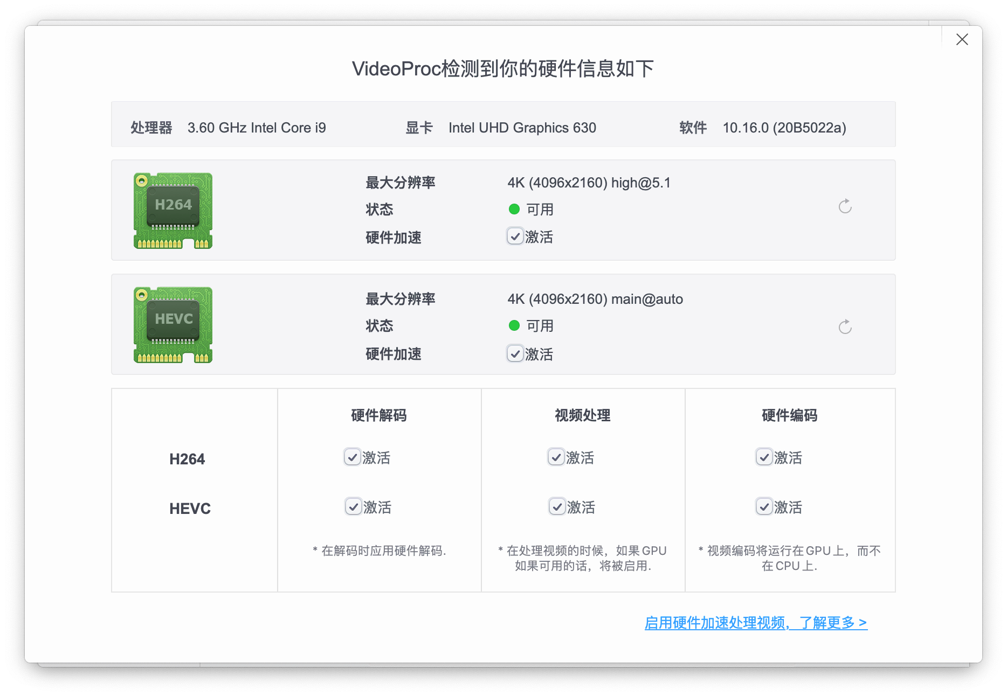This screenshot has height=696, width=1007.
Task: Click the 软件 label
Action: tap(693, 128)
